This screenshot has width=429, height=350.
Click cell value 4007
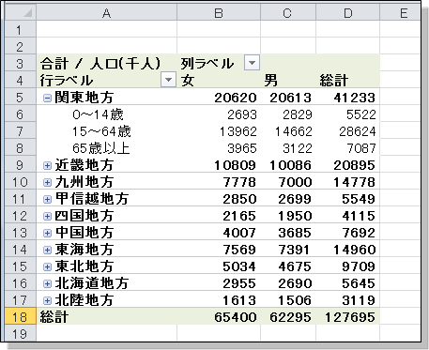(239, 233)
